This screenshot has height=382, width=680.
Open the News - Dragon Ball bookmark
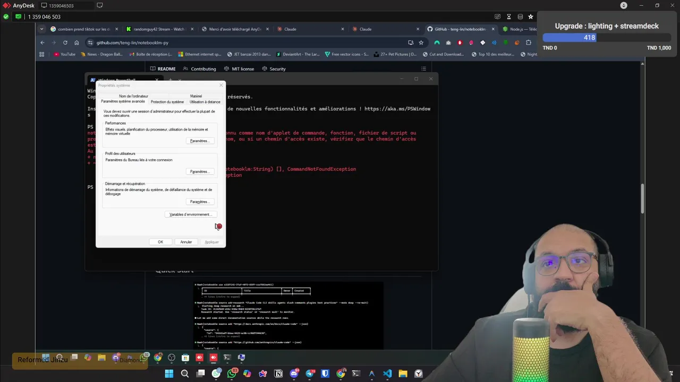coord(103,54)
